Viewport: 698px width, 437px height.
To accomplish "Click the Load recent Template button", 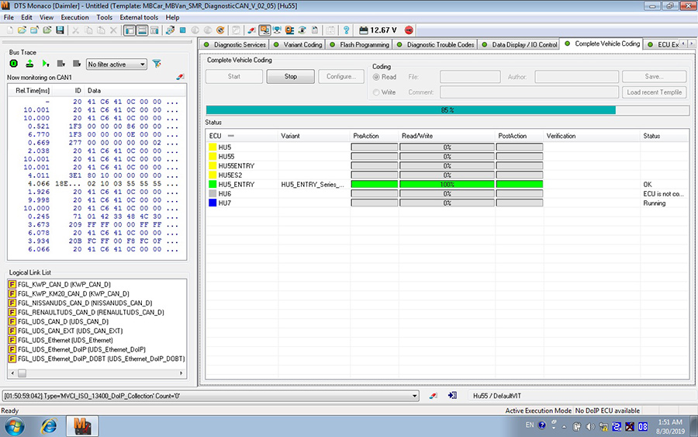I will [x=655, y=92].
